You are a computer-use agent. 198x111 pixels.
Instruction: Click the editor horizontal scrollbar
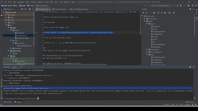pos(75,64)
